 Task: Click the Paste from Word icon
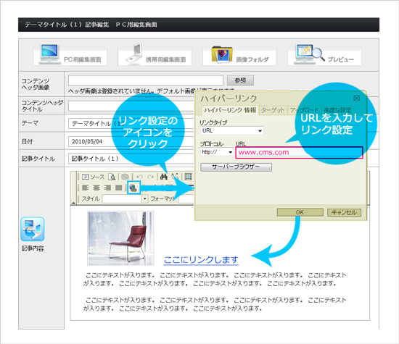[x=126, y=177]
